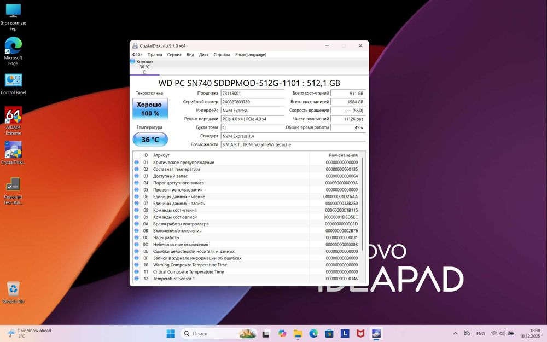
Task: Open the Вид menu
Action: pos(190,55)
